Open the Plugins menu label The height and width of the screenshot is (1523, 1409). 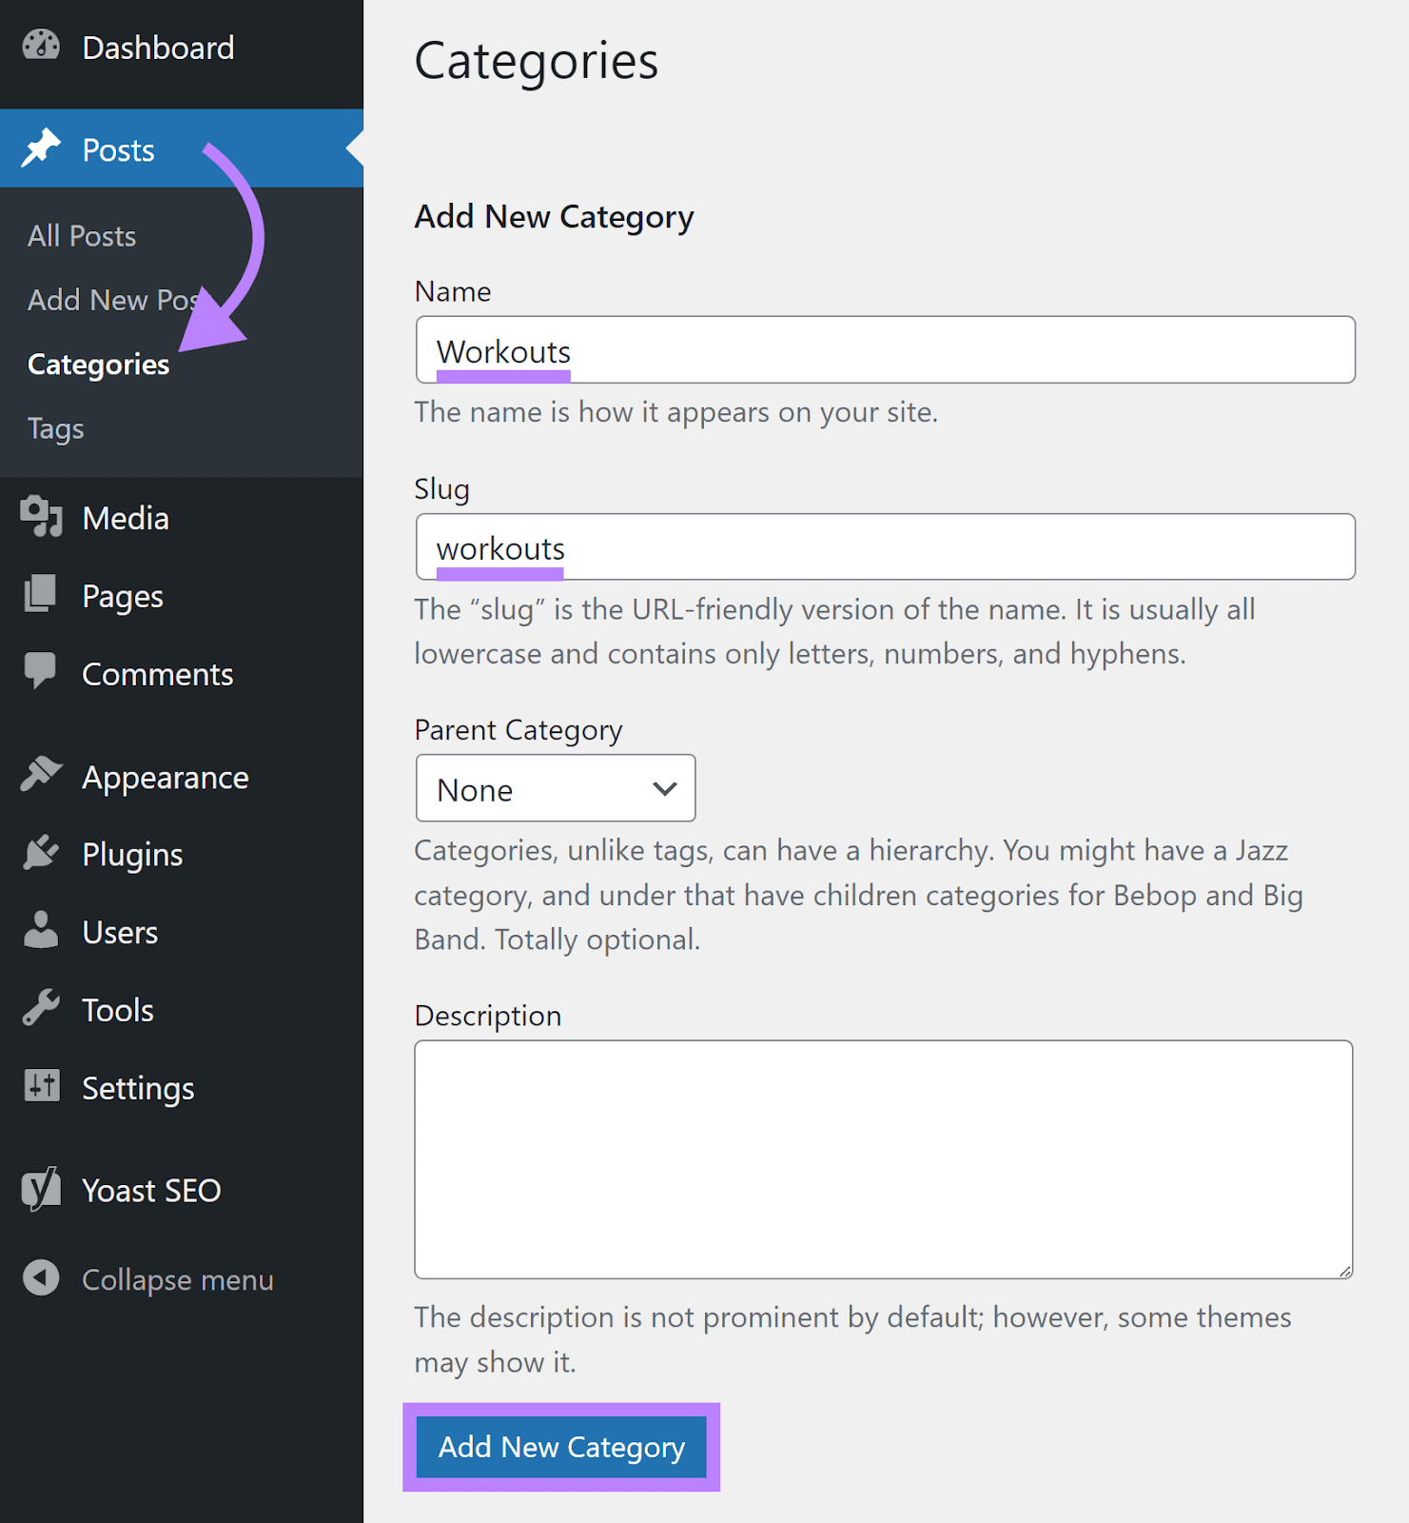pyautogui.click(x=132, y=856)
